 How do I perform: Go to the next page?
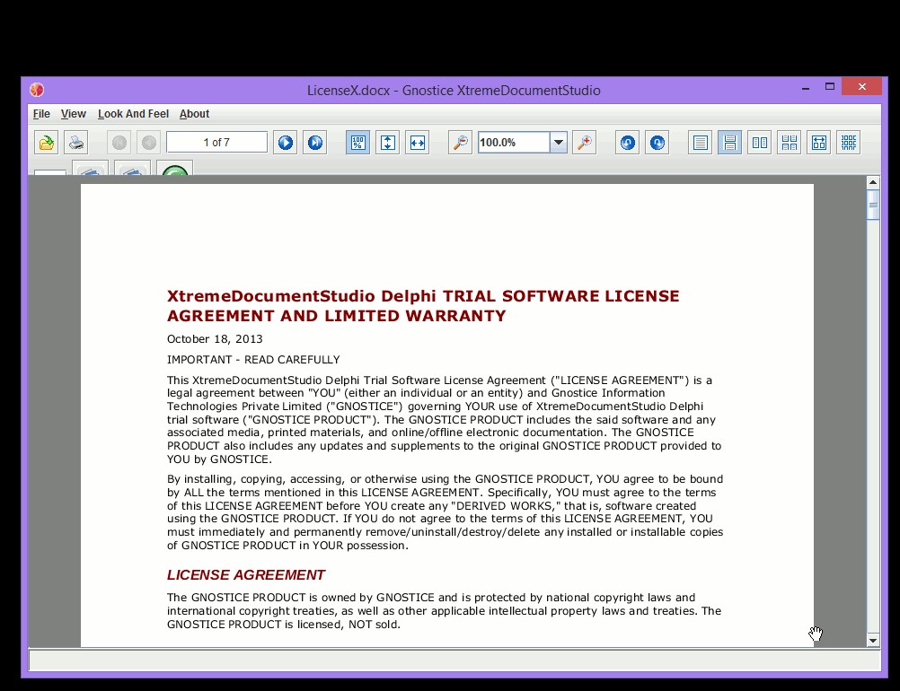tap(286, 143)
